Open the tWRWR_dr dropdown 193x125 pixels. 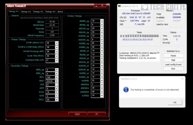102,66
